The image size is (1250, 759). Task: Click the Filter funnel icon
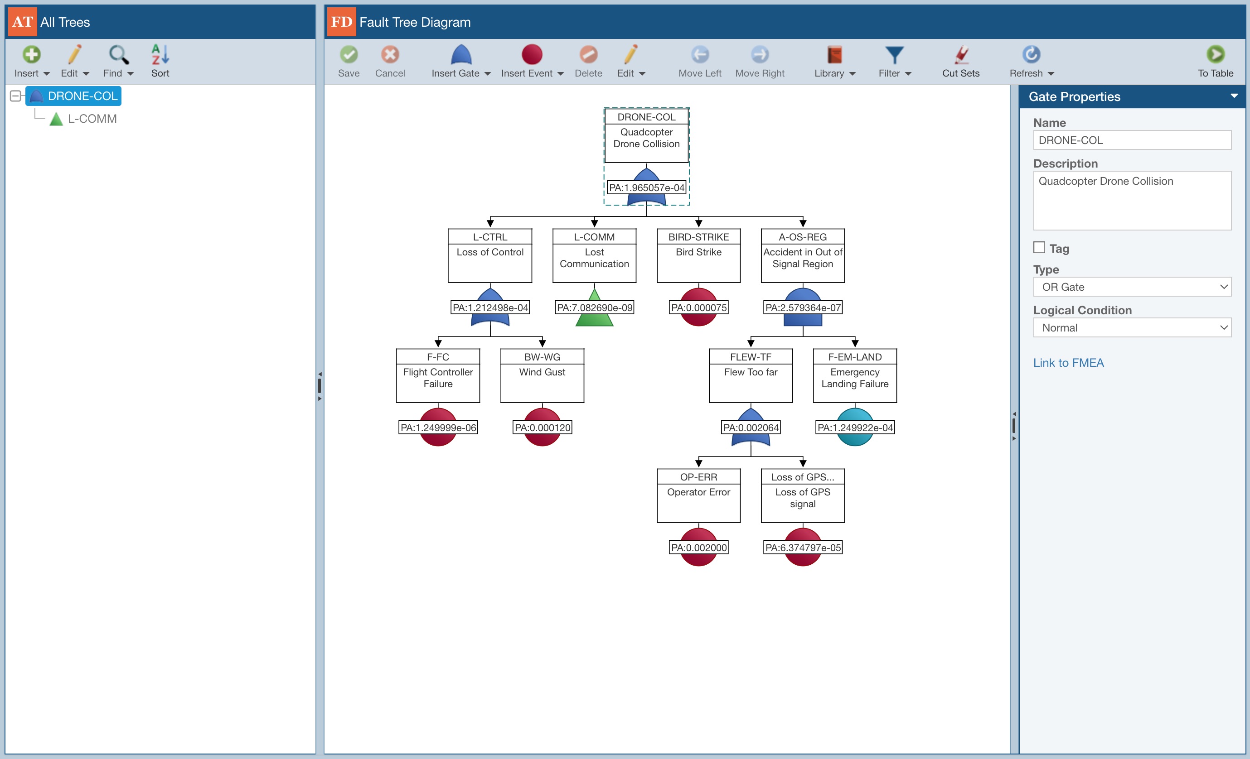tap(894, 55)
